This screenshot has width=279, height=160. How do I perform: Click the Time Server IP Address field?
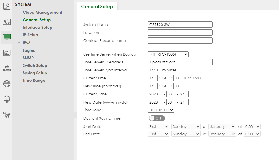(180, 62)
